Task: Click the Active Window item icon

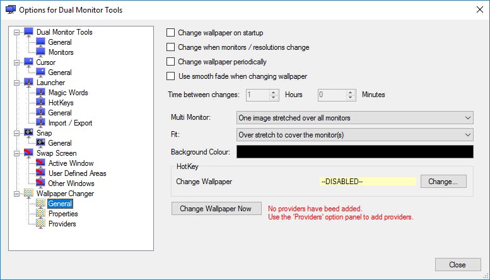Action: point(41,163)
